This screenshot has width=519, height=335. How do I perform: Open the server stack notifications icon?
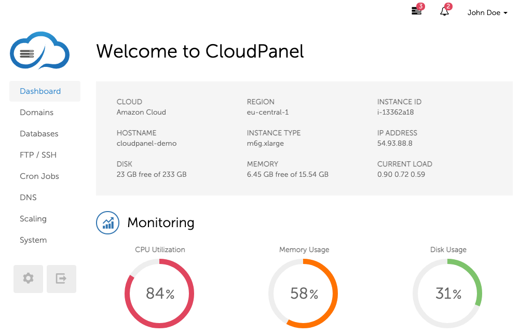coord(417,11)
